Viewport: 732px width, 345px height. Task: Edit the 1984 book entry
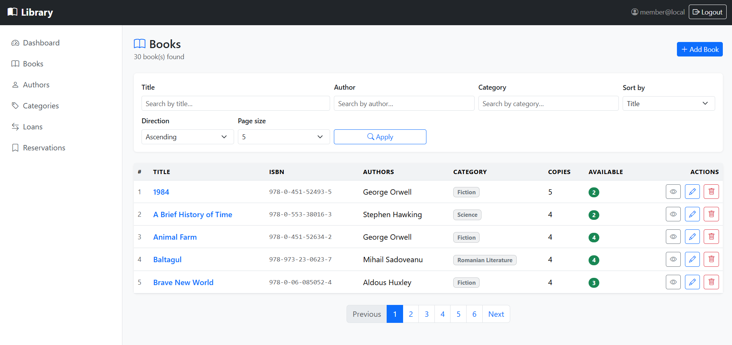click(692, 192)
